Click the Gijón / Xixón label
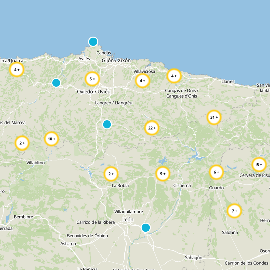270x270 pixels. (x=116, y=61)
